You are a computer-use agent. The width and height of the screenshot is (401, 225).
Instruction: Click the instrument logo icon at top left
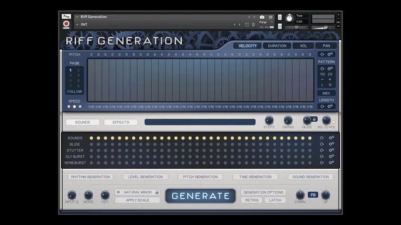[66, 17]
